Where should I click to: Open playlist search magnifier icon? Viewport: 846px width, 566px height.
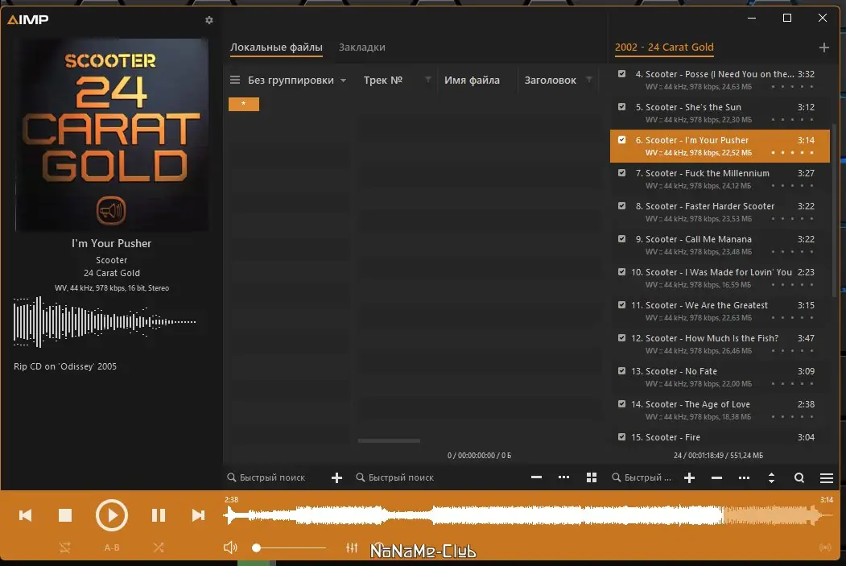[799, 477]
